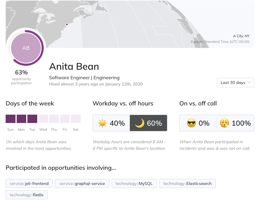Click the purple location dot on map
Screen dimensions: 262x204
tap(67, 24)
